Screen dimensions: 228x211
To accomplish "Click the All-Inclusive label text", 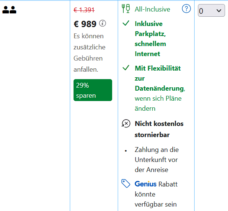I will [x=152, y=9].
